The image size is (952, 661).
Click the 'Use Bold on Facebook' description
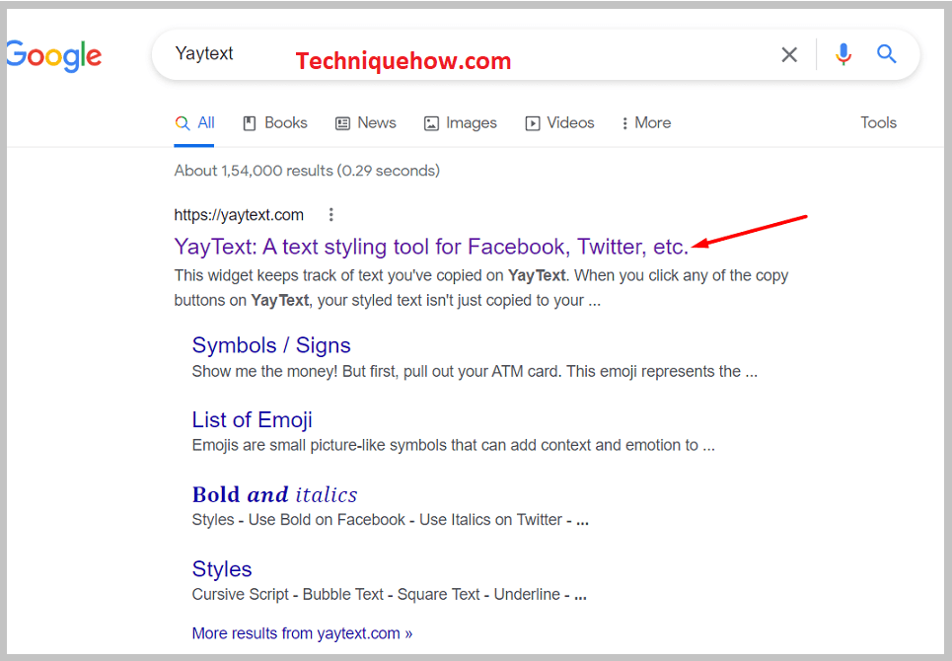(391, 520)
